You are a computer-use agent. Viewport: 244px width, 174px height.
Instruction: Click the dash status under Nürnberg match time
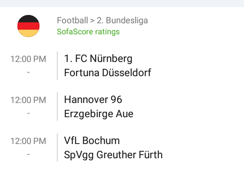tap(28, 73)
